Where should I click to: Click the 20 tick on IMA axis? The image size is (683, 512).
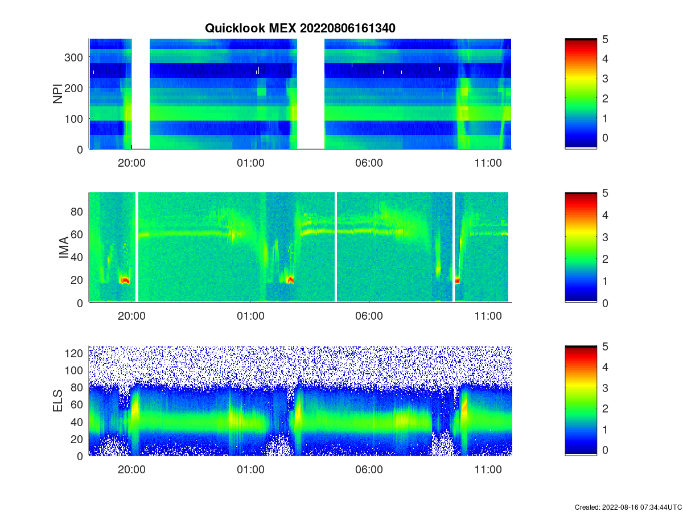click(78, 280)
